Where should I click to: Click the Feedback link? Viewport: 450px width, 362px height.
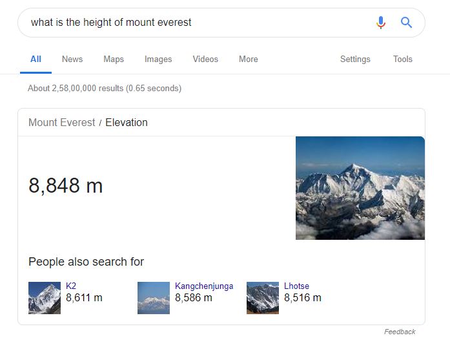[400, 332]
